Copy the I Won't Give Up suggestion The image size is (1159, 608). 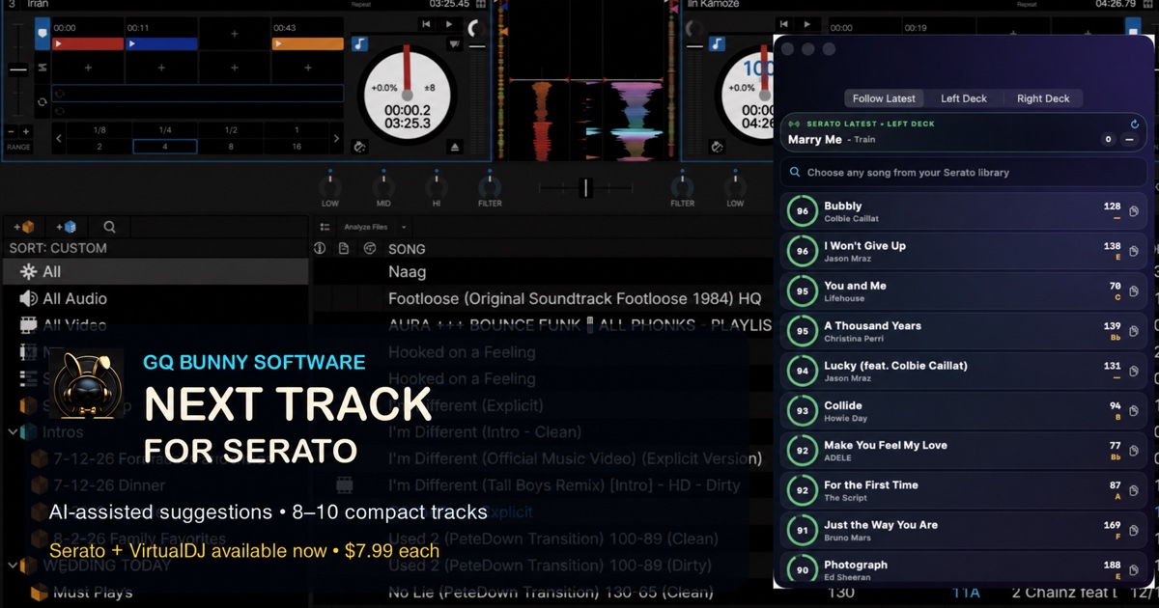(x=1134, y=251)
